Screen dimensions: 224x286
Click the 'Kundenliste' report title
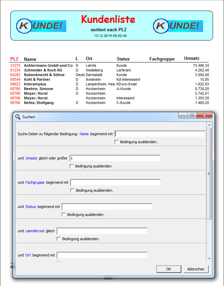tap(108, 19)
